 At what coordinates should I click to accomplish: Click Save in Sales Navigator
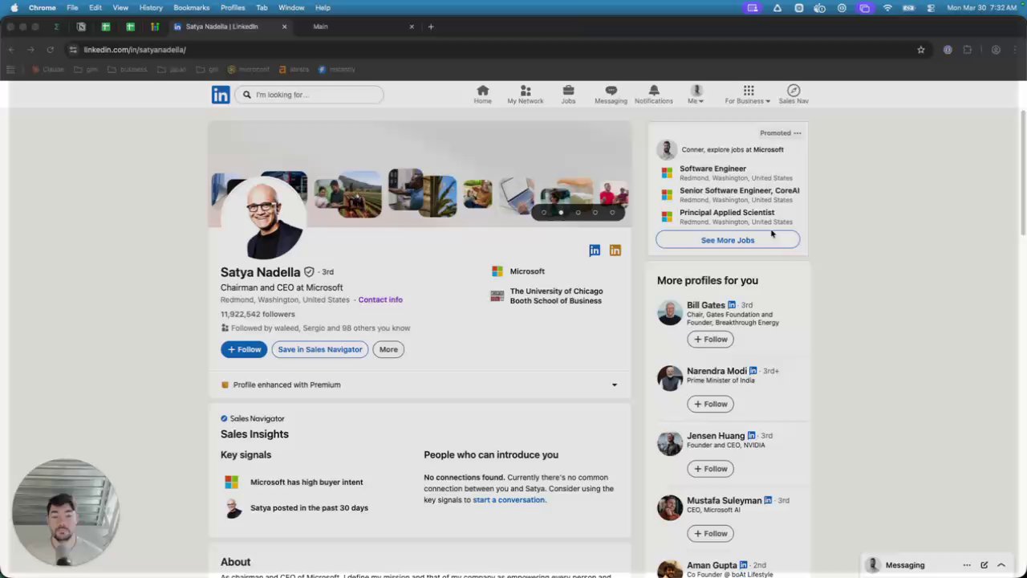[320, 349]
